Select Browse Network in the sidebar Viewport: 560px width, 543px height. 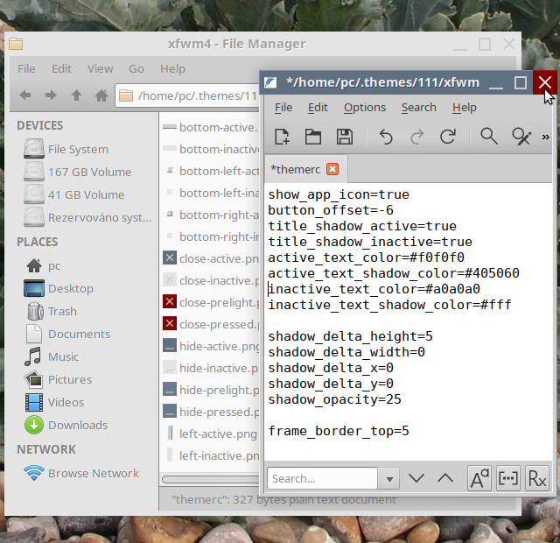(x=93, y=473)
